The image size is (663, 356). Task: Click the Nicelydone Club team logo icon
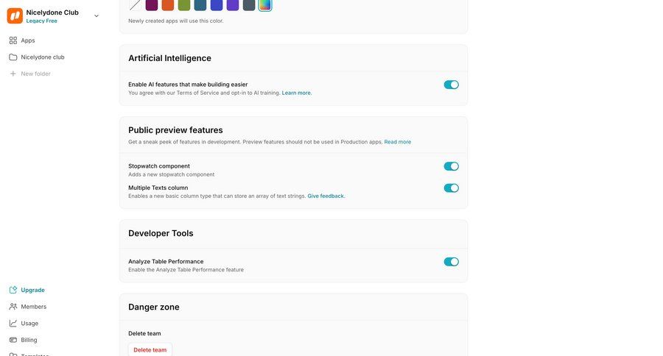[x=15, y=15]
